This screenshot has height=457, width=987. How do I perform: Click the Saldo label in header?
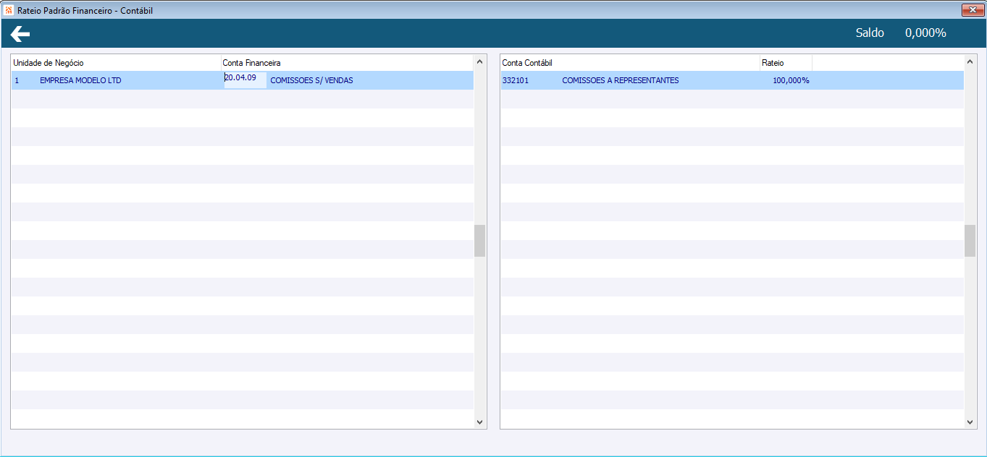pyautogui.click(x=870, y=33)
